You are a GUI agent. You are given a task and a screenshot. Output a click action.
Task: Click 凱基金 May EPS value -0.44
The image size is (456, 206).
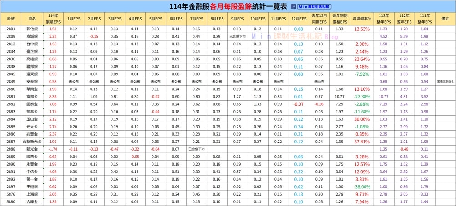click(x=155, y=112)
